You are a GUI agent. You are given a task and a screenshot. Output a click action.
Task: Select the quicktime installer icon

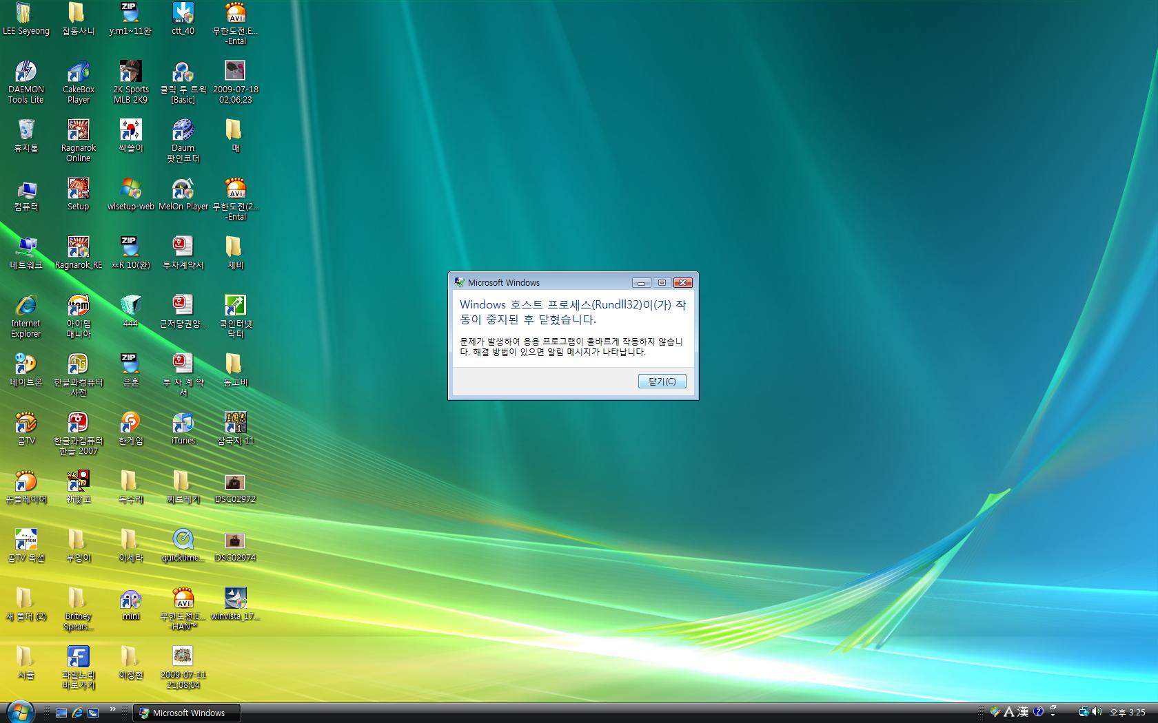[183, 545]
